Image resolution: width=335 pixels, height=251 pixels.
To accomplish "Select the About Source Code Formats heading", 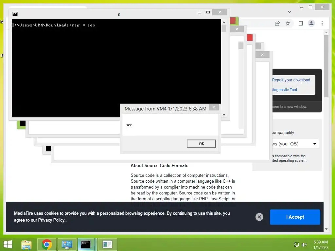I will pyautogui.click(x=159, y=166).
